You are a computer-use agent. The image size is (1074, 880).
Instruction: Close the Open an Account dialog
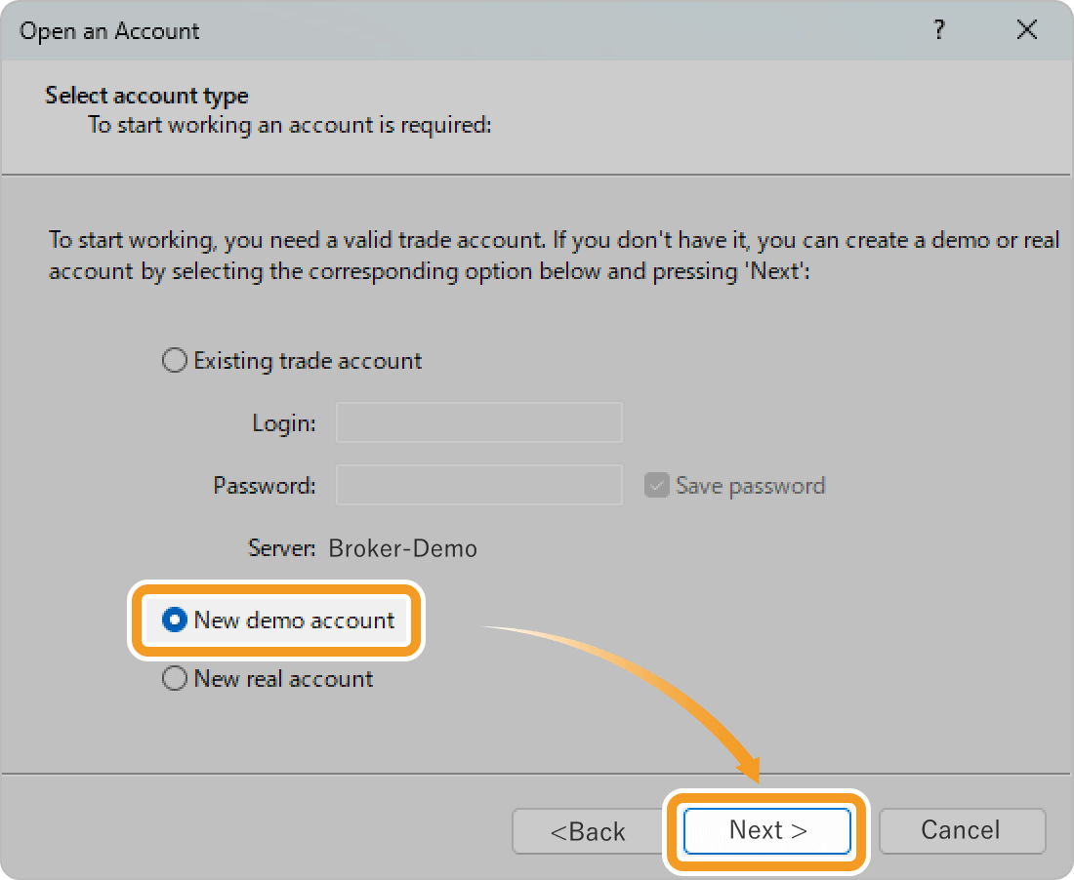(x=1026, y=30)
